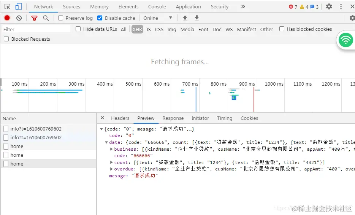Screen dimensions: 355x215
Task: Filter requests by All types
Action: pos(124,29)
